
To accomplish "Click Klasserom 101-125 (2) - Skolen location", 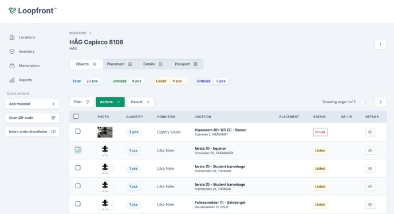I will tap(220, 130).
